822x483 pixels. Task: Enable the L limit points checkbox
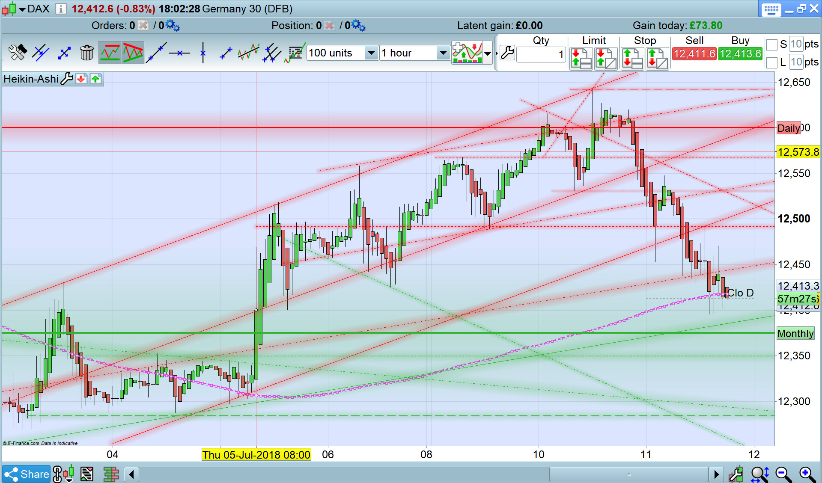771,62
